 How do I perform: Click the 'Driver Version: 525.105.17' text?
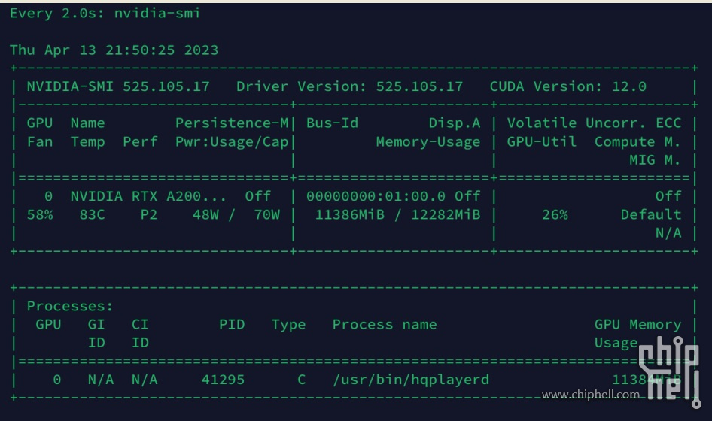(350, 86)
